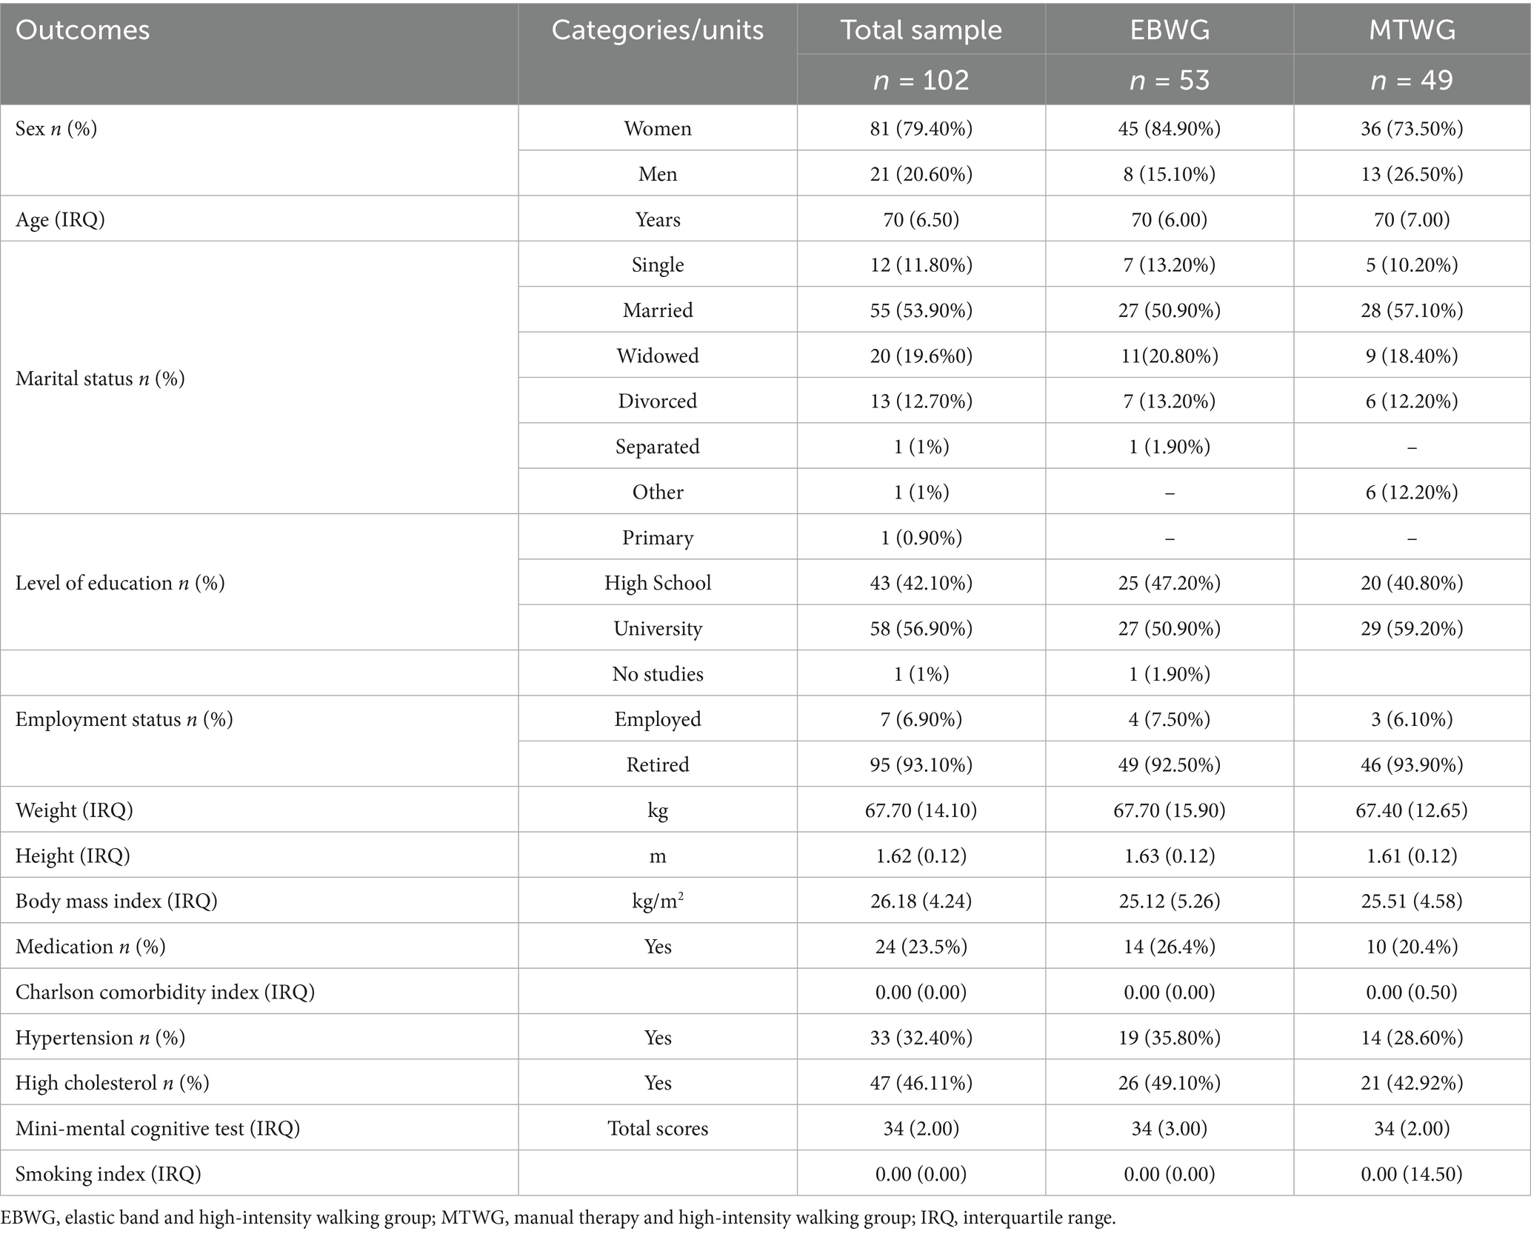The image size is (1531, 1234).
Task: Select the n = 53 subheader cell
Action: 1170,80
